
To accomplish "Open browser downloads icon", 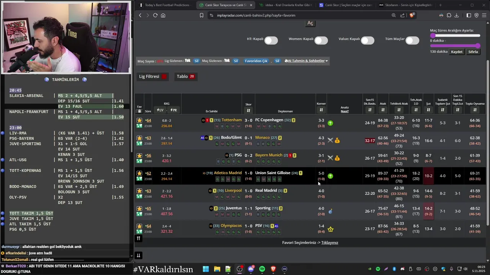I will (x=456, y=15).
